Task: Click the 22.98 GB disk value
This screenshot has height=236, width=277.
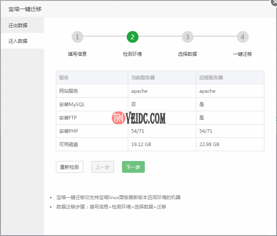Action: [209, 145]
